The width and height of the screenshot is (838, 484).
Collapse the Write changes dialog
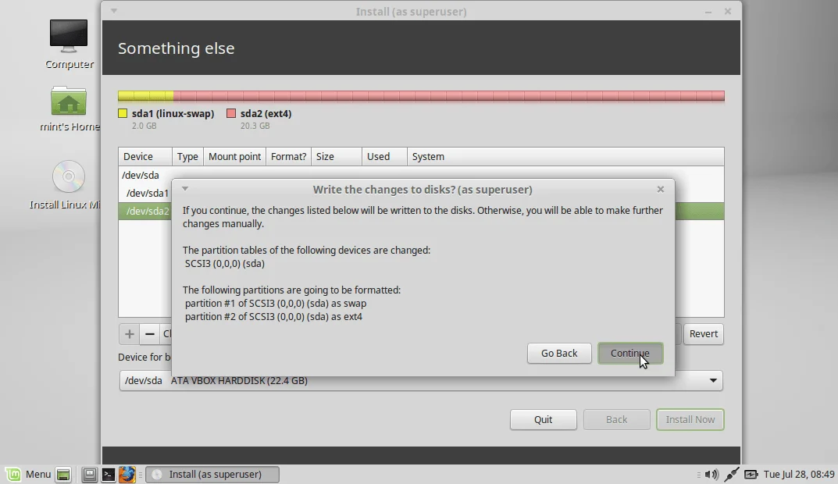[184, 189]
